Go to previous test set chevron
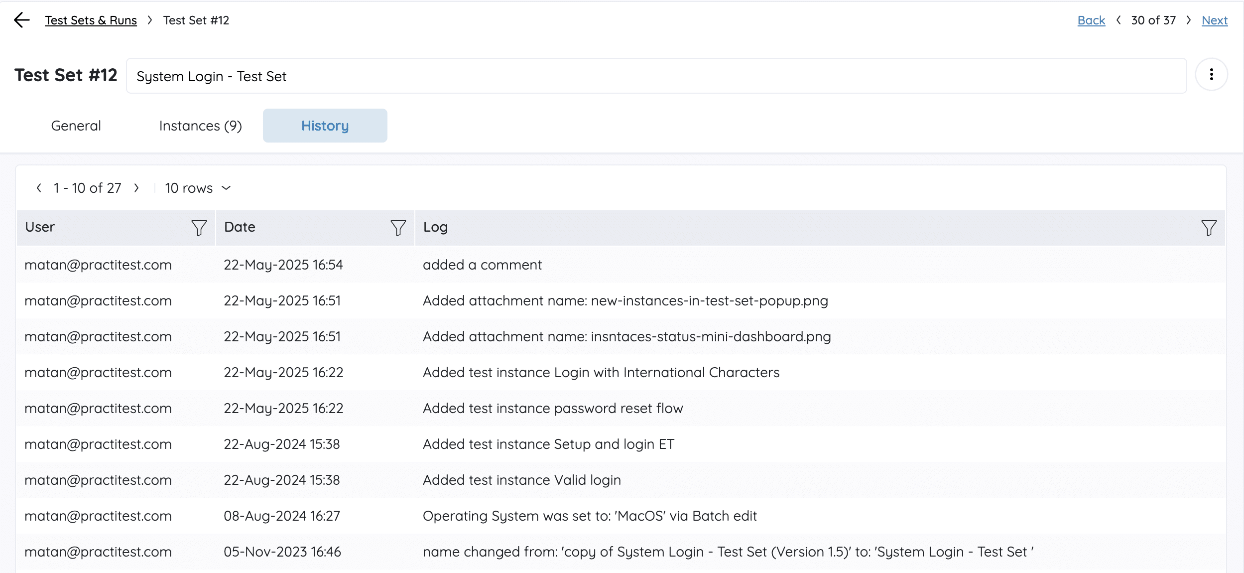Viewport: 1244px width, 573px height. [1119, 20]
